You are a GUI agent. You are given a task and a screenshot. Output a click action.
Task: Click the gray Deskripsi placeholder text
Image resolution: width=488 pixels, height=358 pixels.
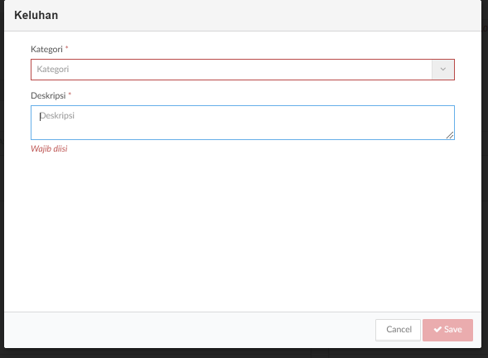pos(57,116)
